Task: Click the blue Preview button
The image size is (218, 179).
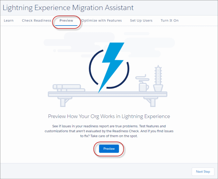Action: pos(109,149)
